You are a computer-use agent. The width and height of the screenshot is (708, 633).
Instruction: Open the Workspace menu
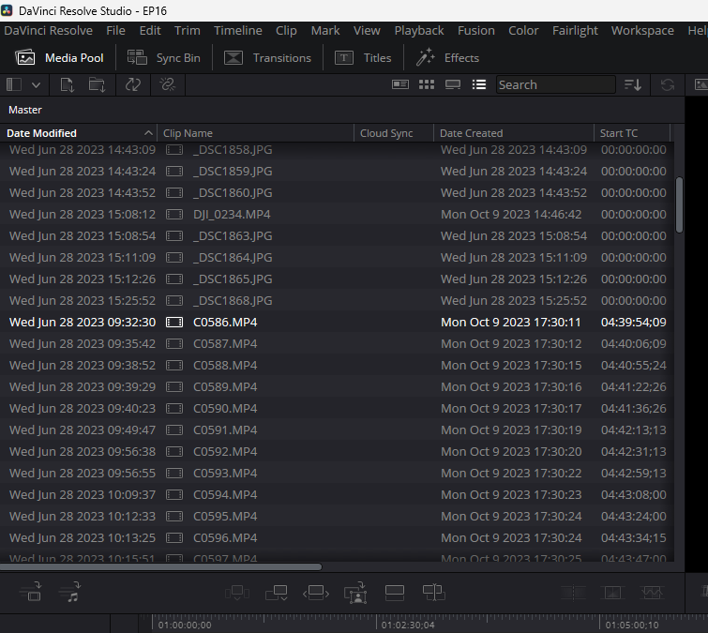(642, 30)
